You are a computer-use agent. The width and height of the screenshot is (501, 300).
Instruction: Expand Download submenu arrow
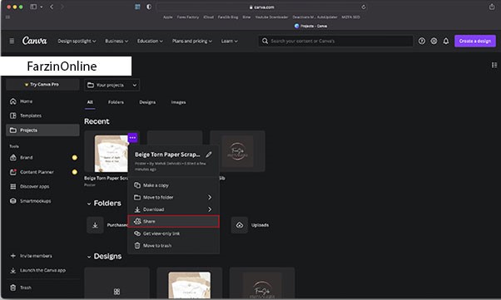click(210, 209)
